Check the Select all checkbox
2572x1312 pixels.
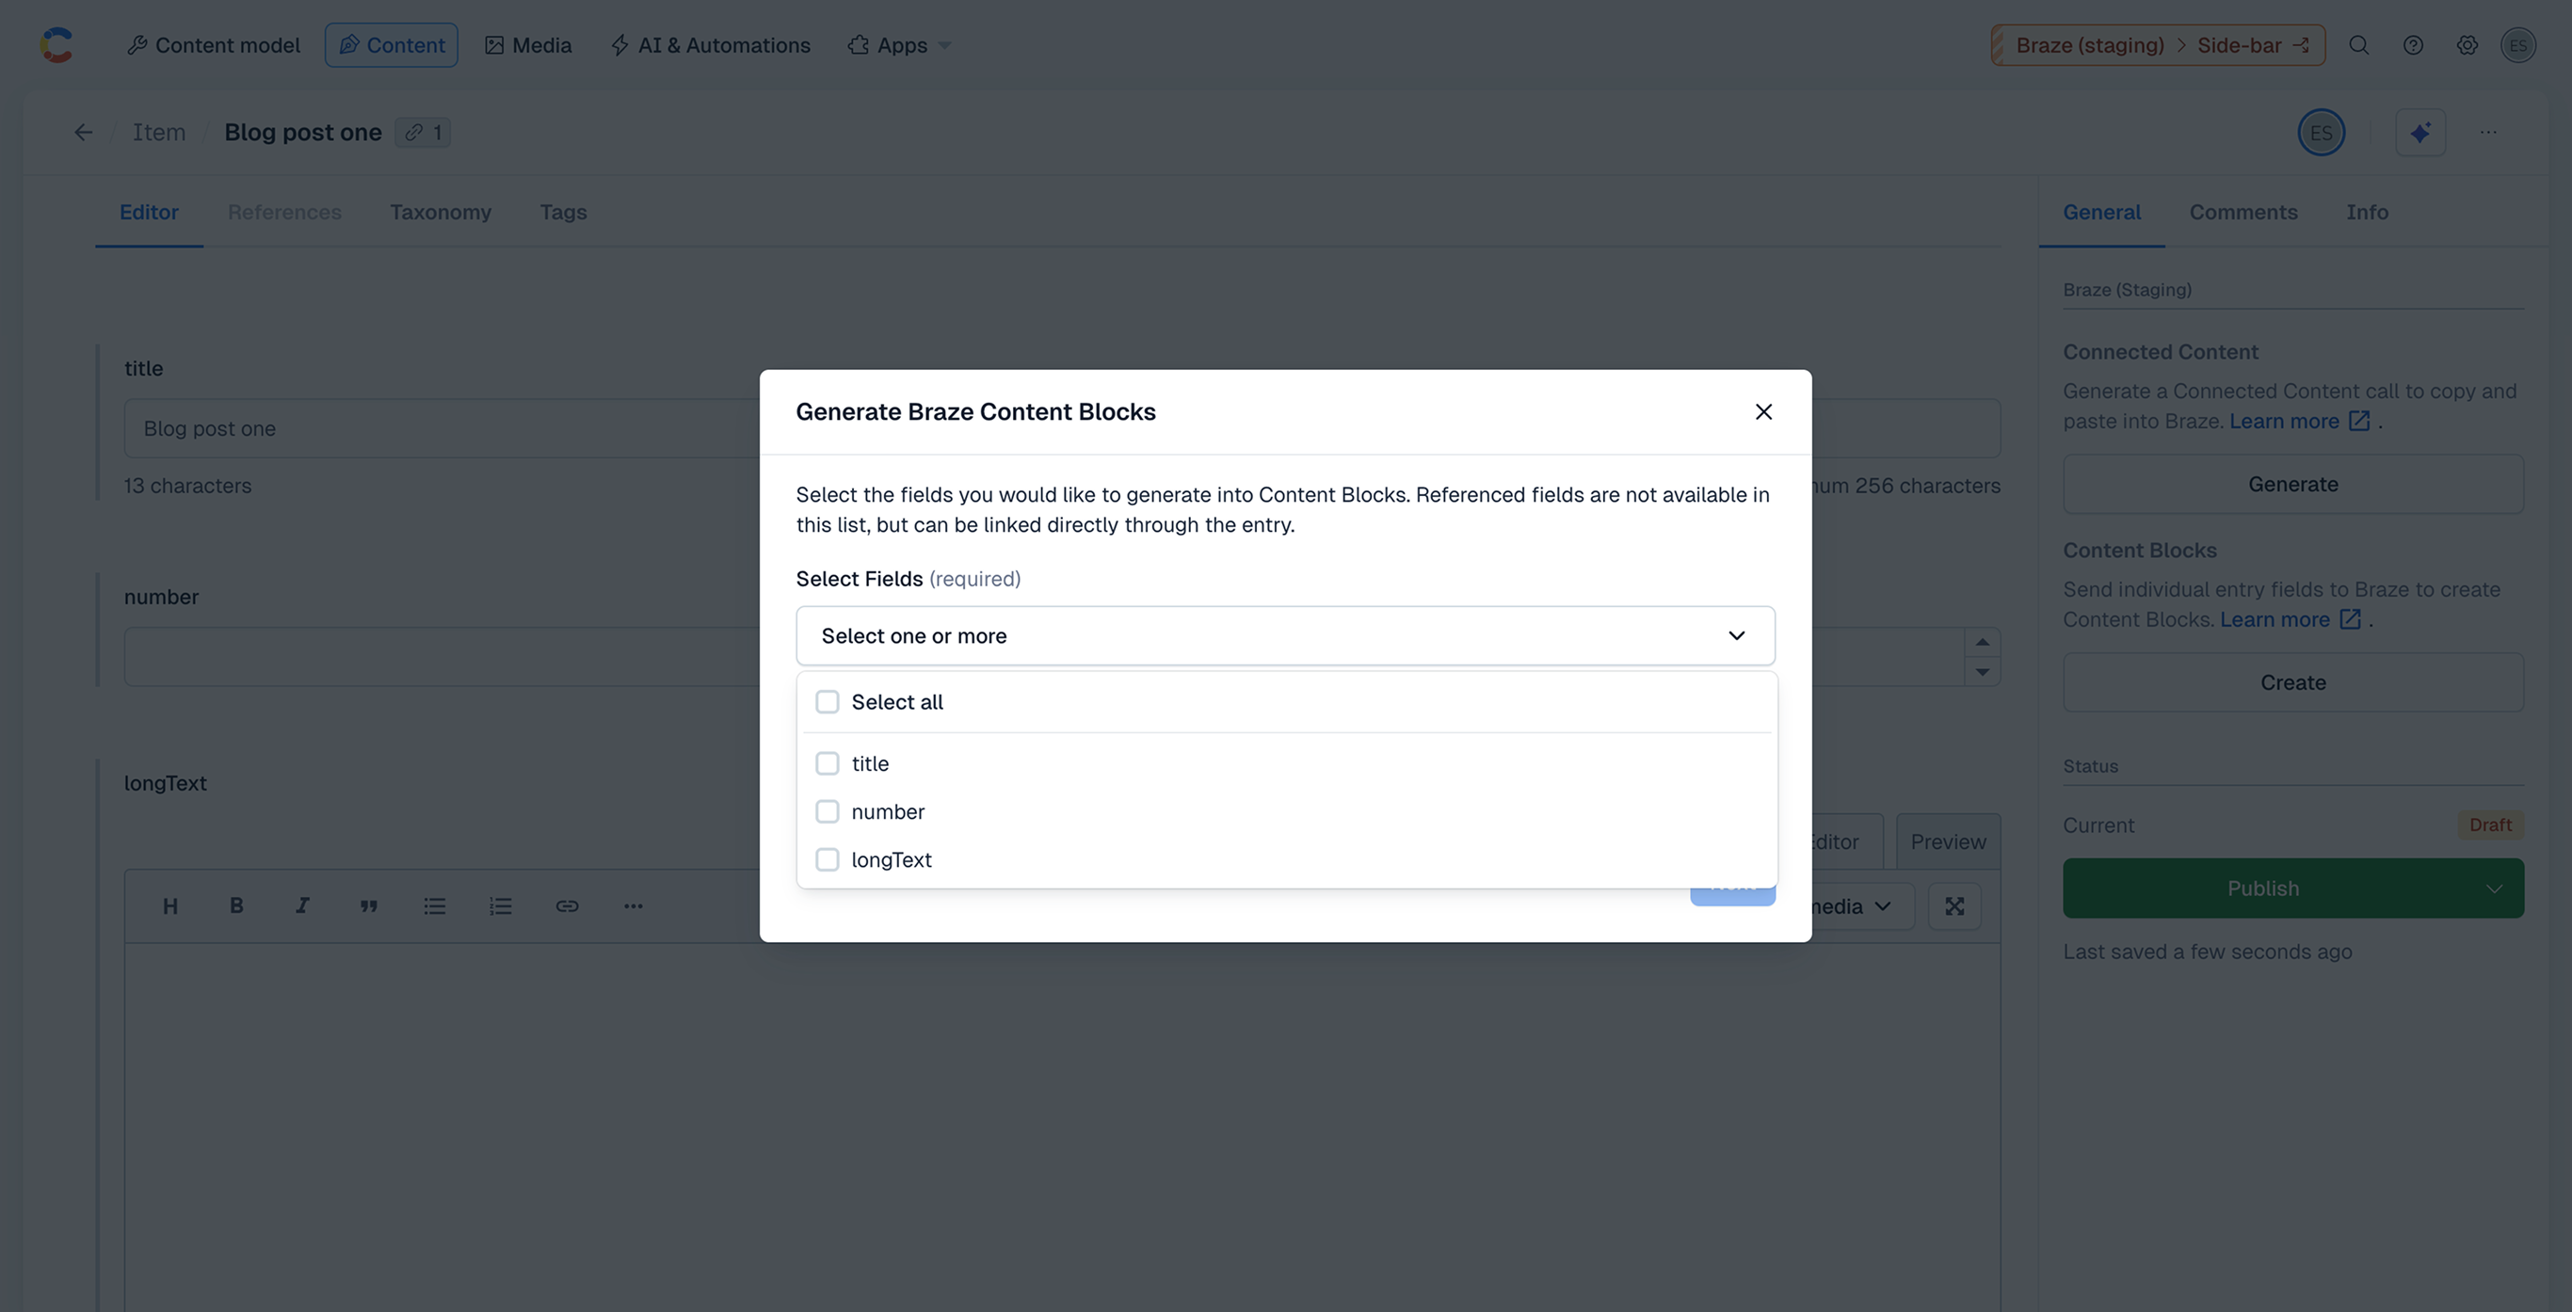[x=827, y=702]
